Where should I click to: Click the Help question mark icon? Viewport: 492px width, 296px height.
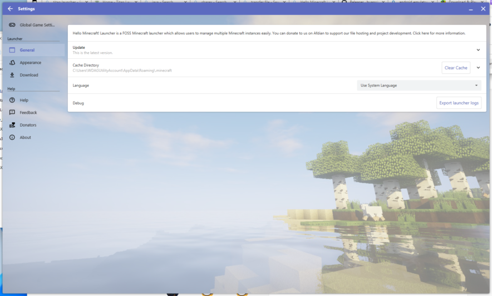tap(12, 100)
